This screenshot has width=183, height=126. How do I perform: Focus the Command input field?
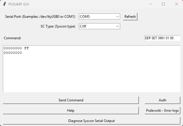162,38
